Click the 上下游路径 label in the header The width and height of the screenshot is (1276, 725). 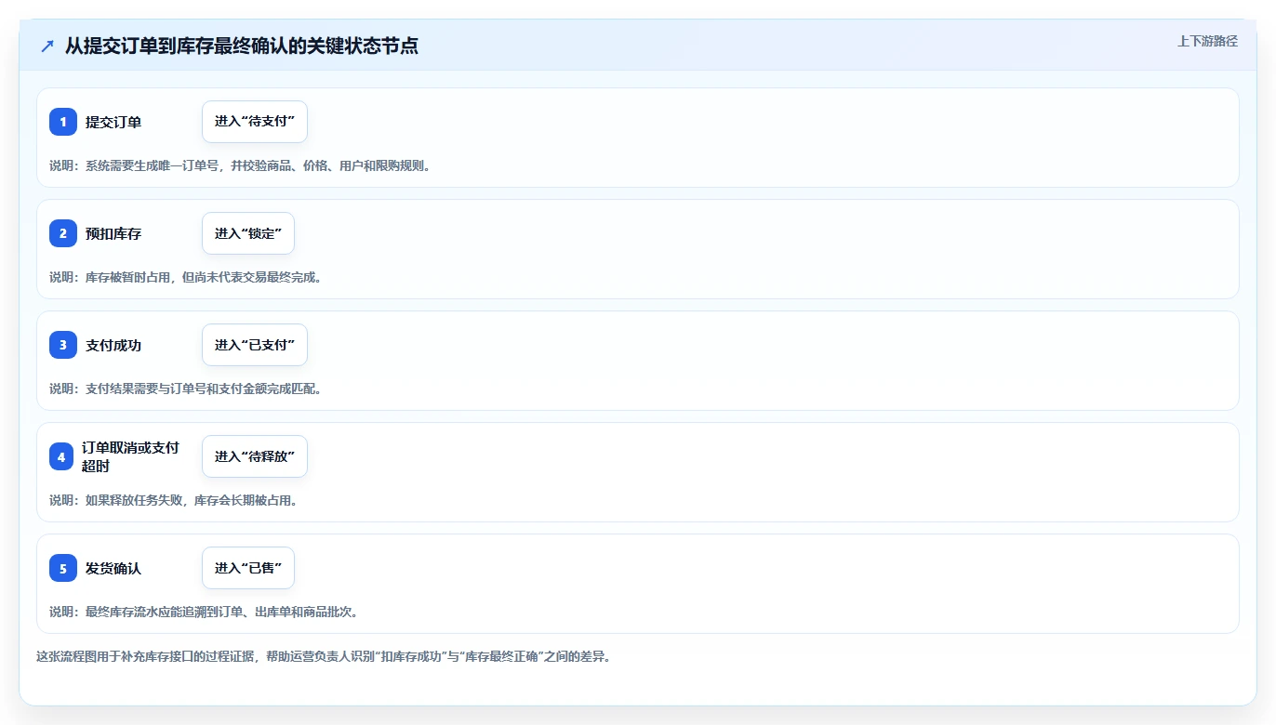point(1207,41)
